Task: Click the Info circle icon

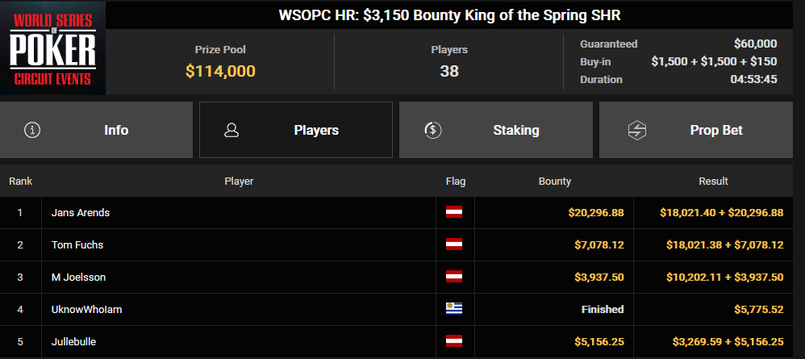Action: tap(32, 130)
